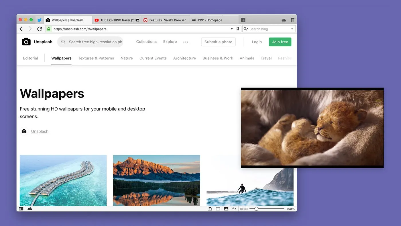Viewport: 401px width, 226px height.
Task: Switch to THE LION KING Trailer tab
Action: coord(117,20)
